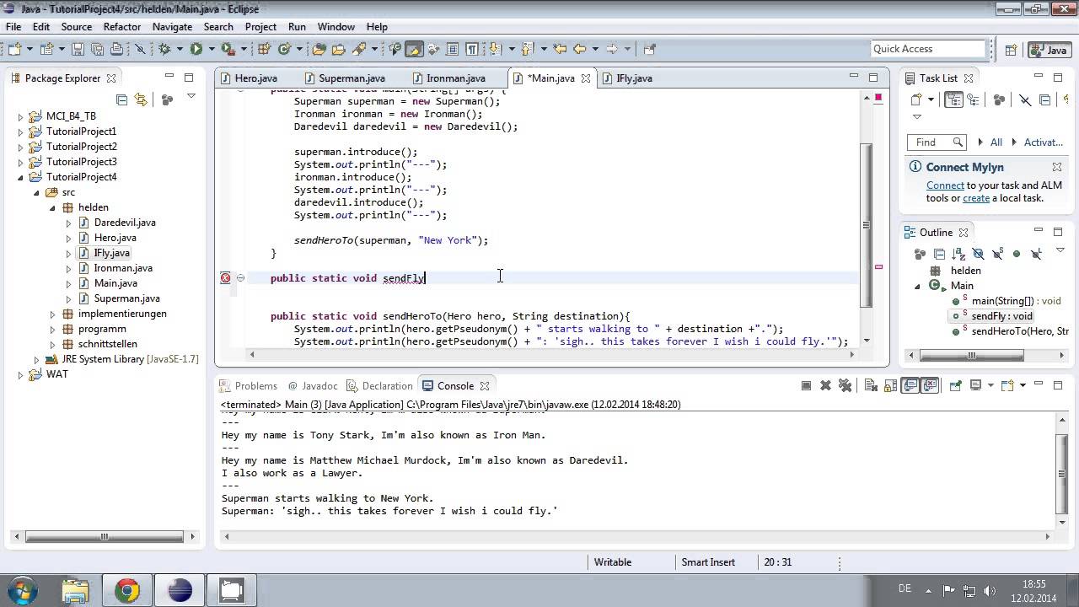Click Activate working set in Task List

pos(1044,142)
